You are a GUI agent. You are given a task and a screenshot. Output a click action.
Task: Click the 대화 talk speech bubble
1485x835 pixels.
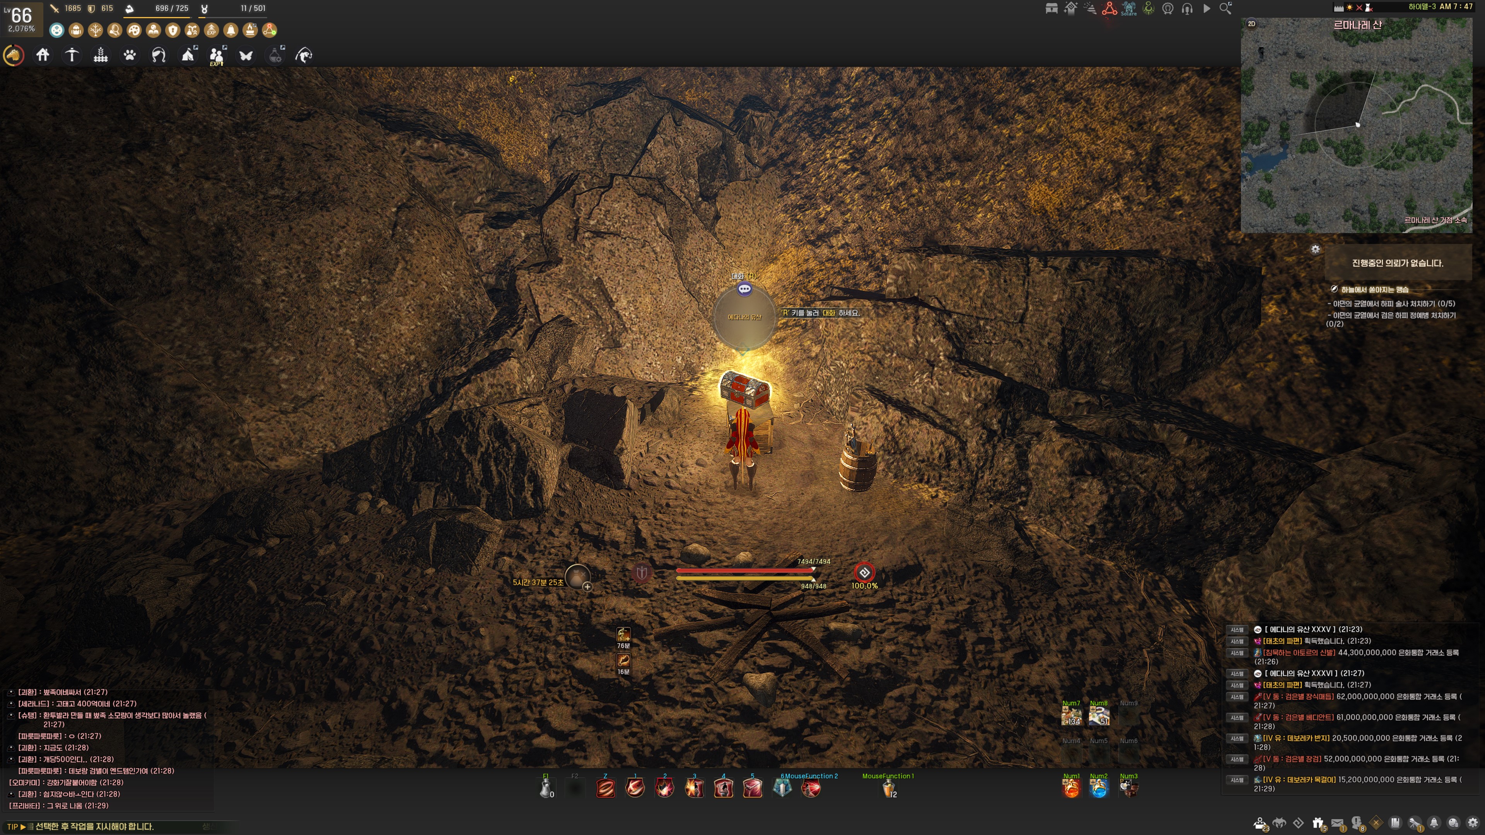pyautogui.click(x=744, y=289)
